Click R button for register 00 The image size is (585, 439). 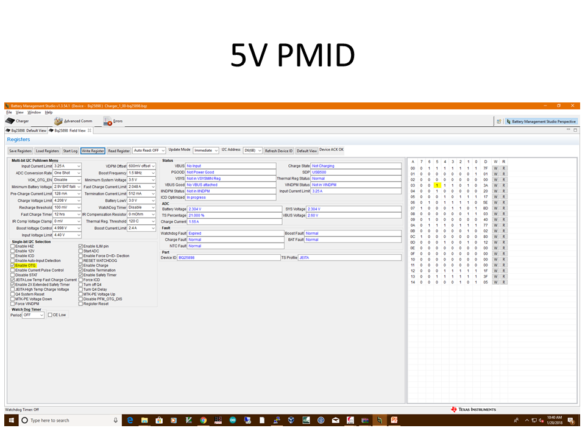[504, 168]
